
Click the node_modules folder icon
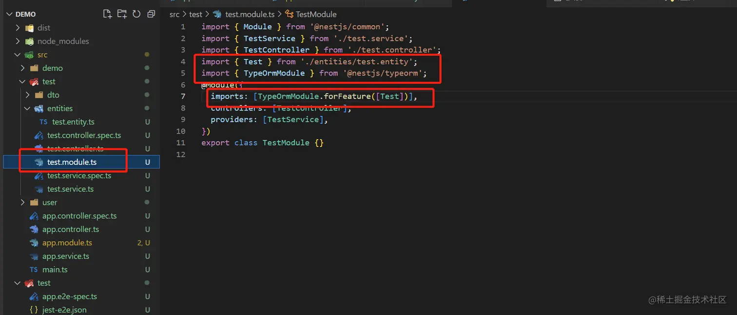[29, 41]
